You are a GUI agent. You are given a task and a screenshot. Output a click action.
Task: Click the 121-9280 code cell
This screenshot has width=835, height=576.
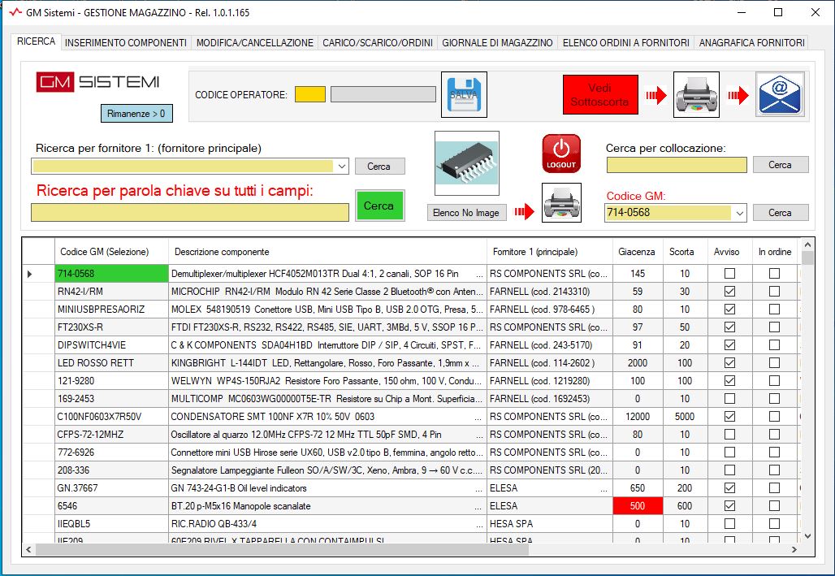pos(111,381)
